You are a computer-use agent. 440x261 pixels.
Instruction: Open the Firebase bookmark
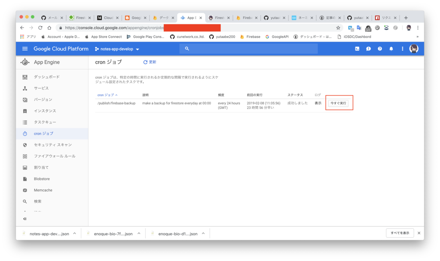[251, 37]
